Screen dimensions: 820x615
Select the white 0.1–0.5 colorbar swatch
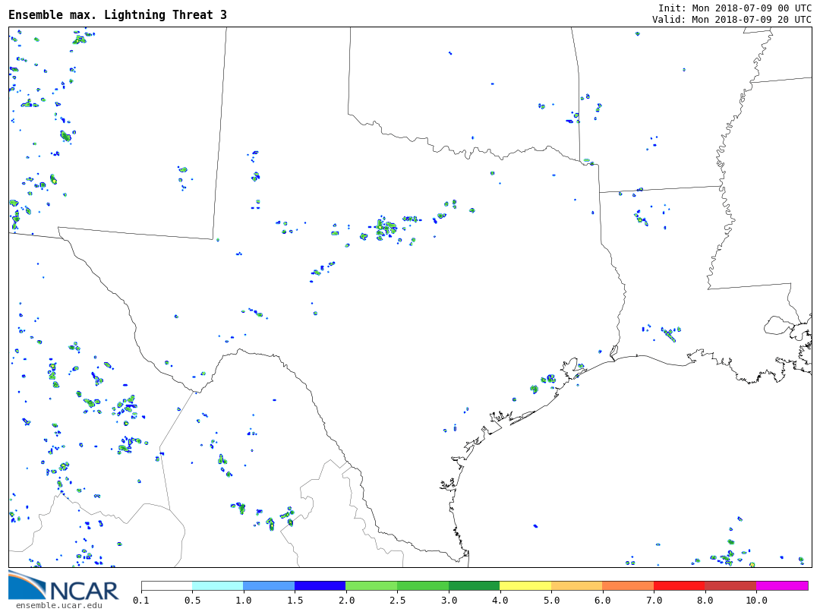point(167,585)
